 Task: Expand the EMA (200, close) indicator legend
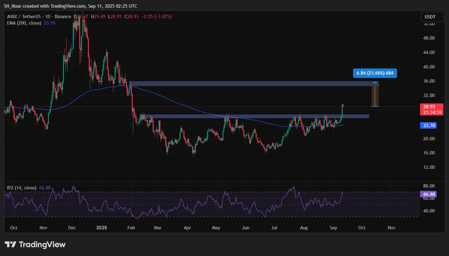coord(24,23)
